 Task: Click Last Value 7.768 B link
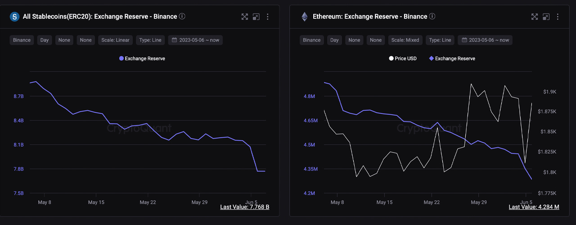click(x=244, y=207)
